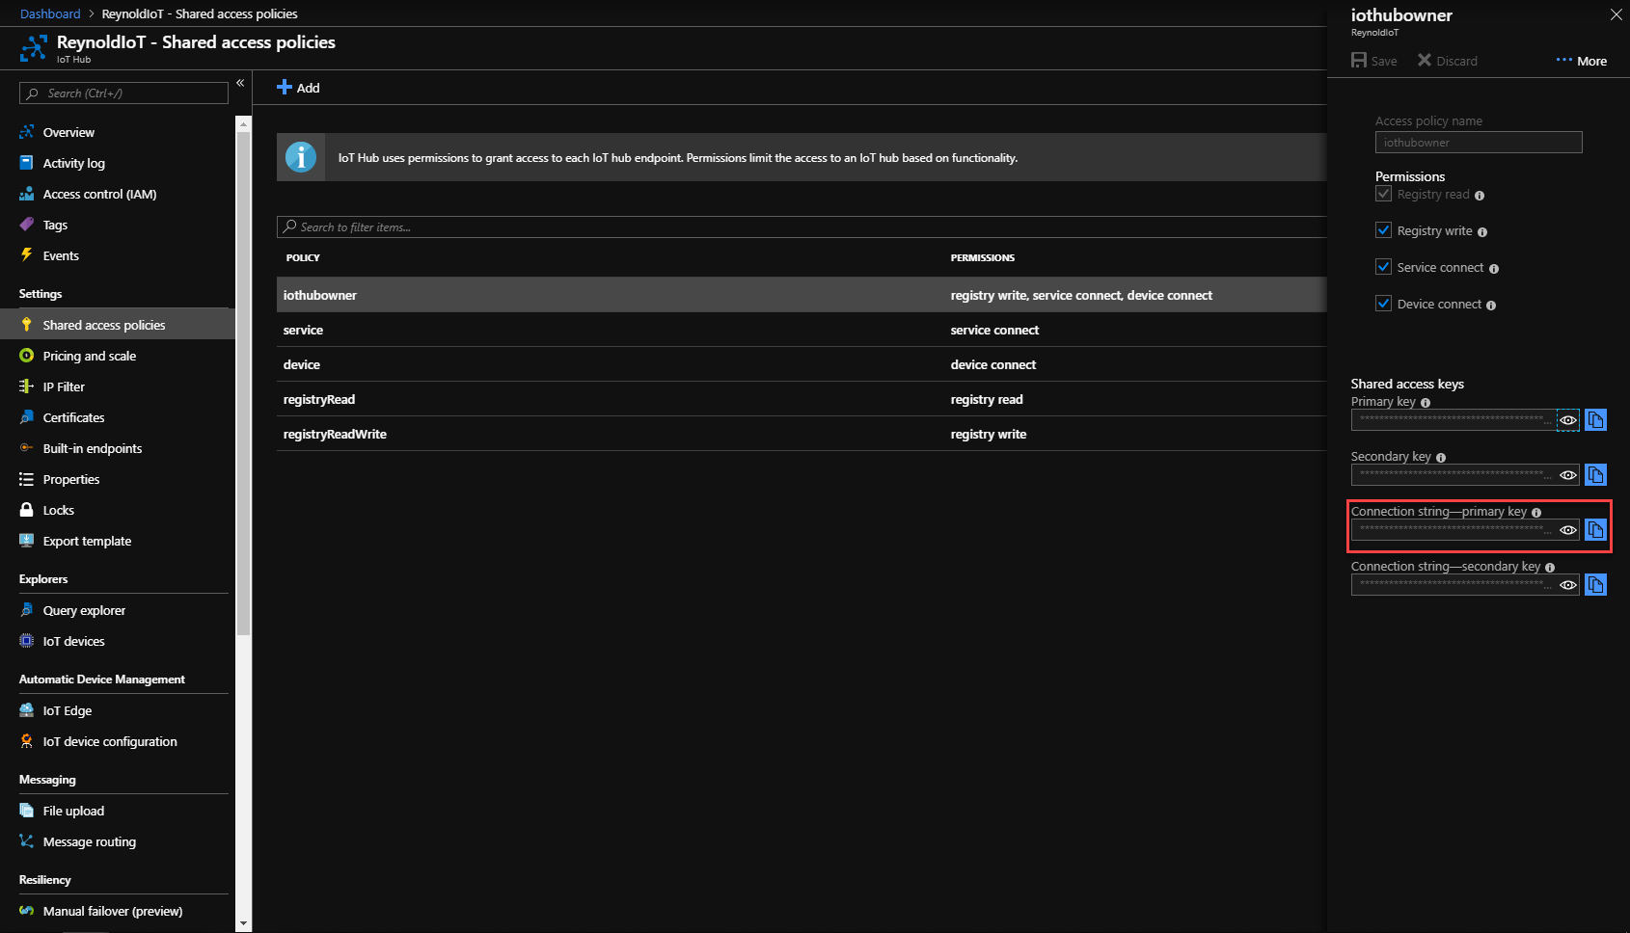1630x933 pixels.
Task: Select the service policy row
Action: (x=303, y=329)
